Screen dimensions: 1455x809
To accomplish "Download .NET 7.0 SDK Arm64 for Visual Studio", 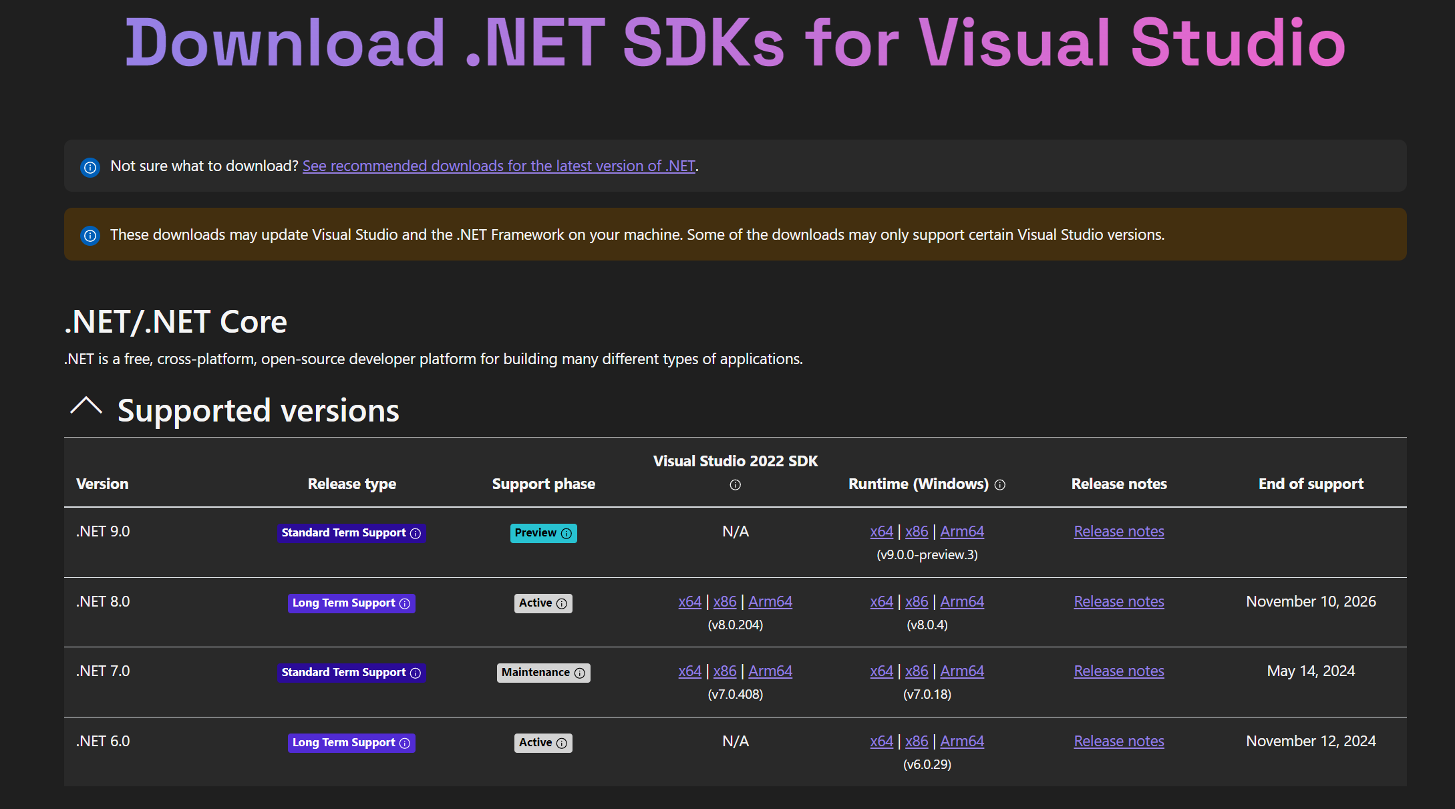I will point(770,671).
